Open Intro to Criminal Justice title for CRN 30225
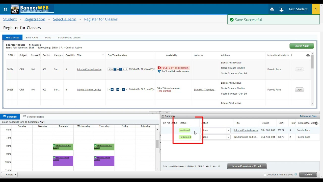The width and height of the screenshot is (323, 182). [x=89, y=89]
